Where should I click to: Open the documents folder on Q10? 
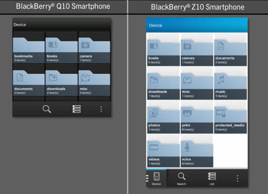[29, 80]
